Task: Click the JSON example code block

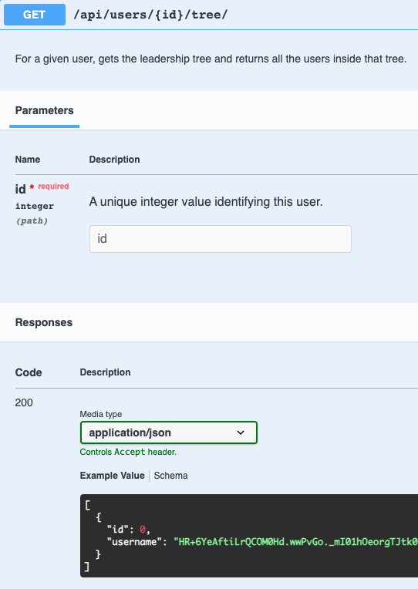Action: (x=249, y=536)
